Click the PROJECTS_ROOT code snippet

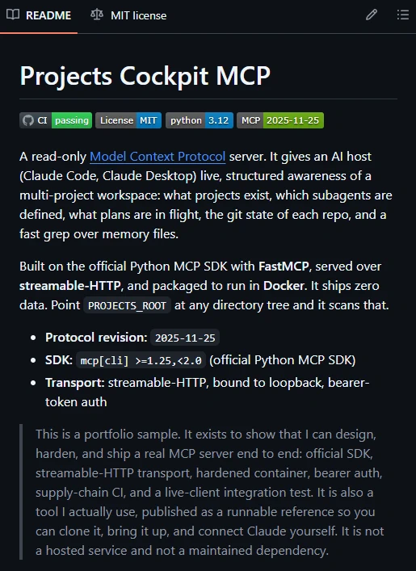click(x=127, y=305)
